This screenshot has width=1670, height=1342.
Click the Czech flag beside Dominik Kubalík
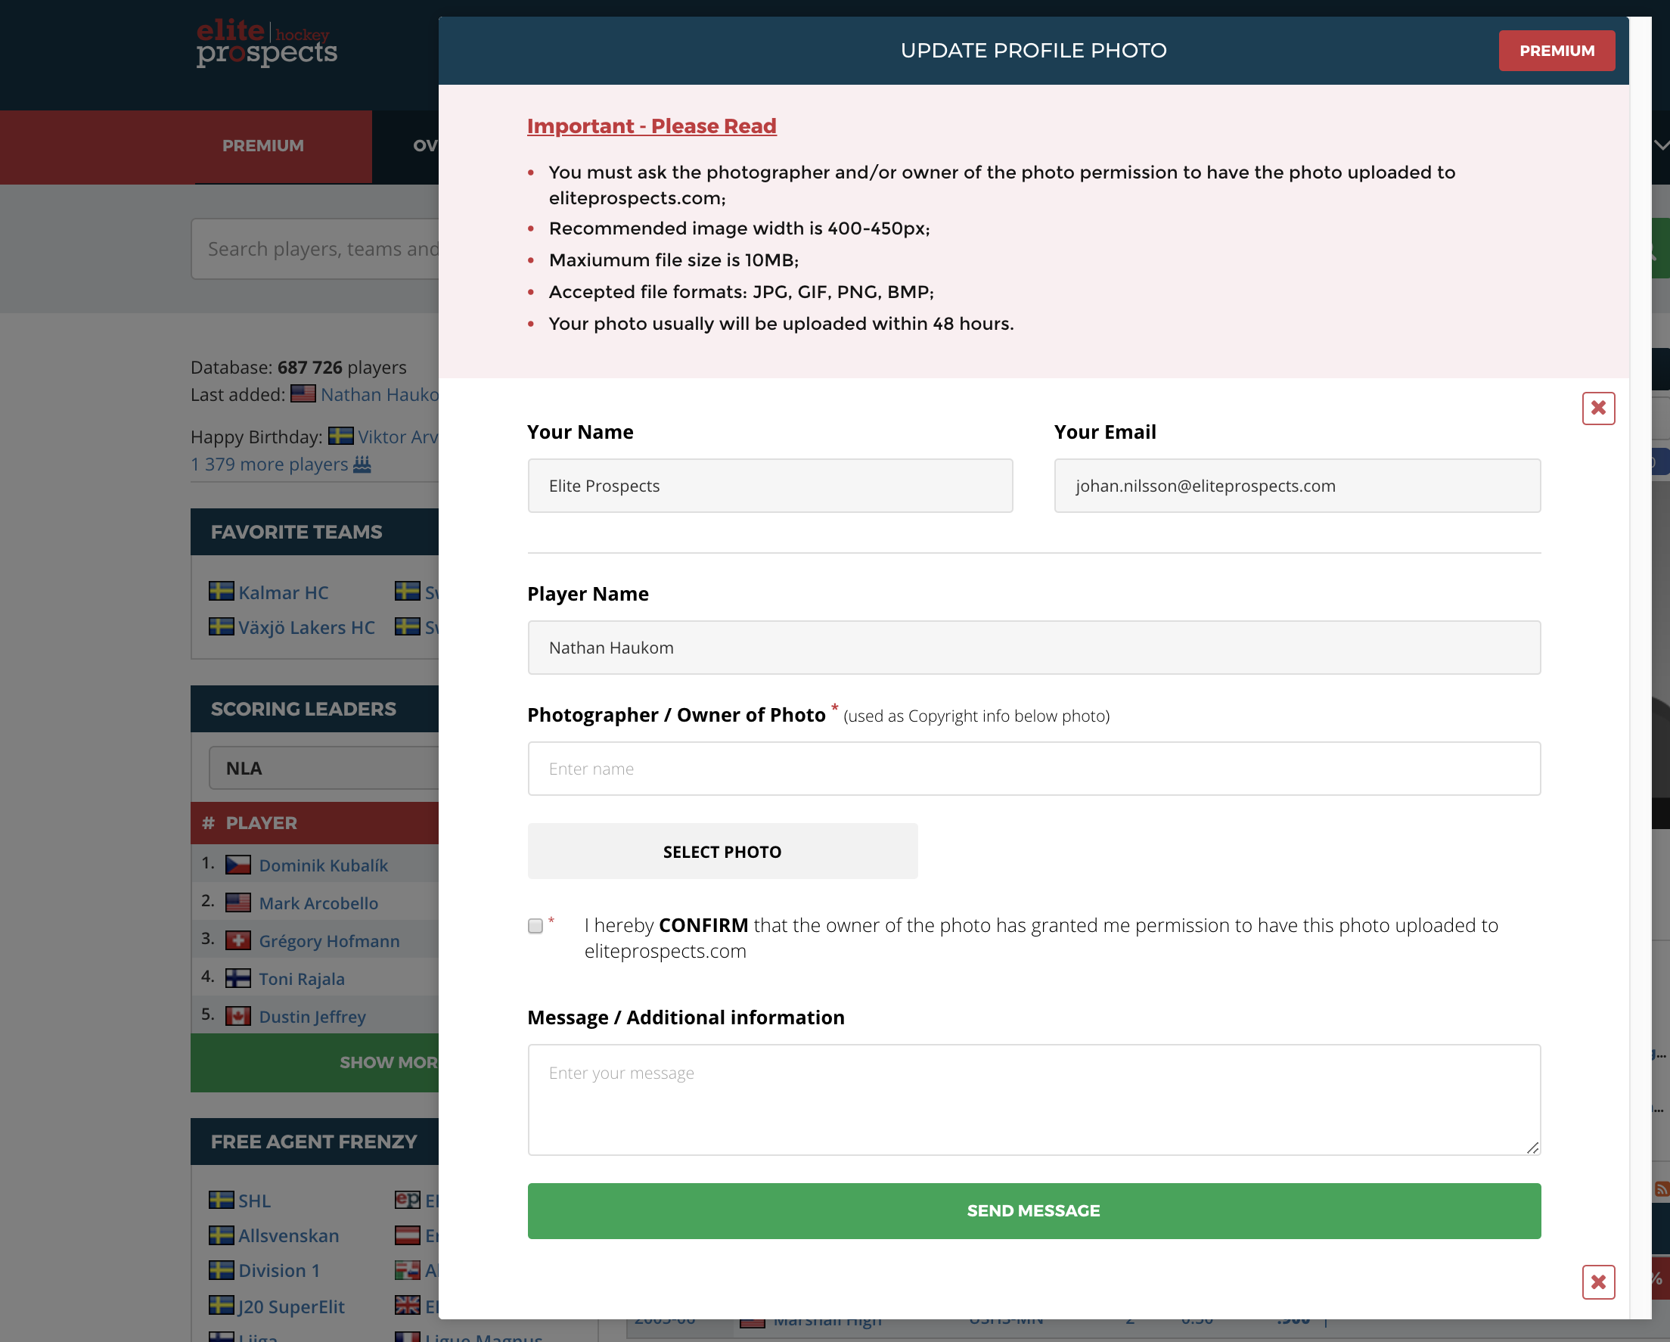pos(237,865)
